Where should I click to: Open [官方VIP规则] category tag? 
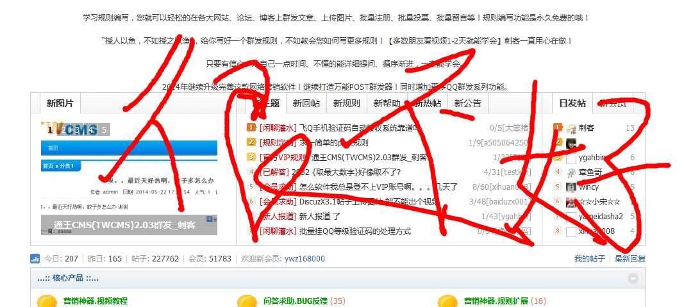(283, 157)
